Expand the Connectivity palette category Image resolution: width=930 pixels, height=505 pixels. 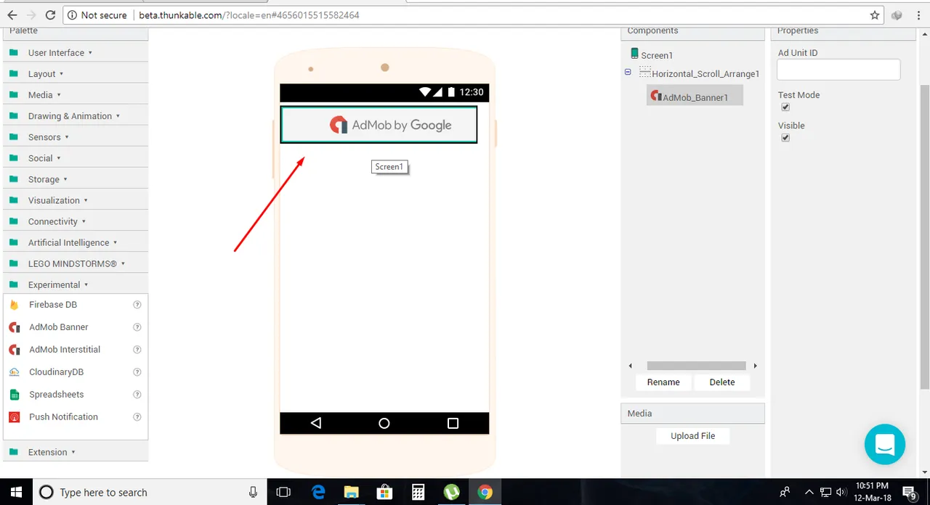pyautogui.click(x=76, y=221)
